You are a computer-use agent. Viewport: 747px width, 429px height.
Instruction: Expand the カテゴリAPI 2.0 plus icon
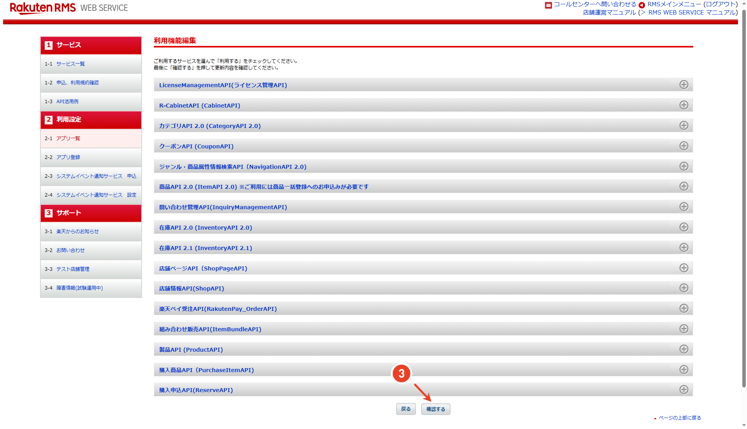point(684,126)
